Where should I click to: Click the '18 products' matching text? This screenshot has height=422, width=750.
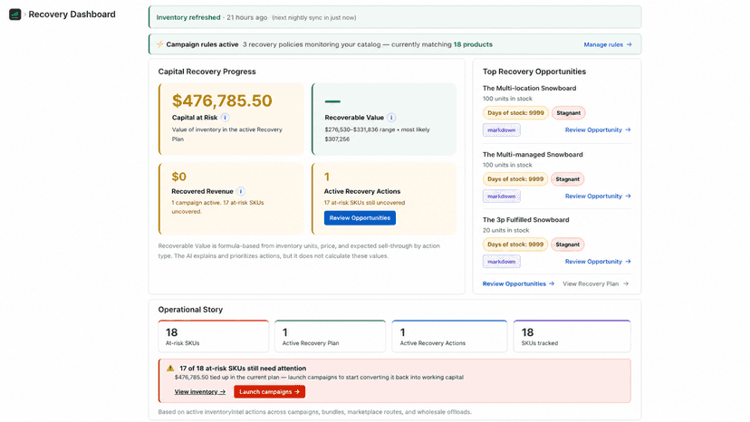[x=473, y=44]
